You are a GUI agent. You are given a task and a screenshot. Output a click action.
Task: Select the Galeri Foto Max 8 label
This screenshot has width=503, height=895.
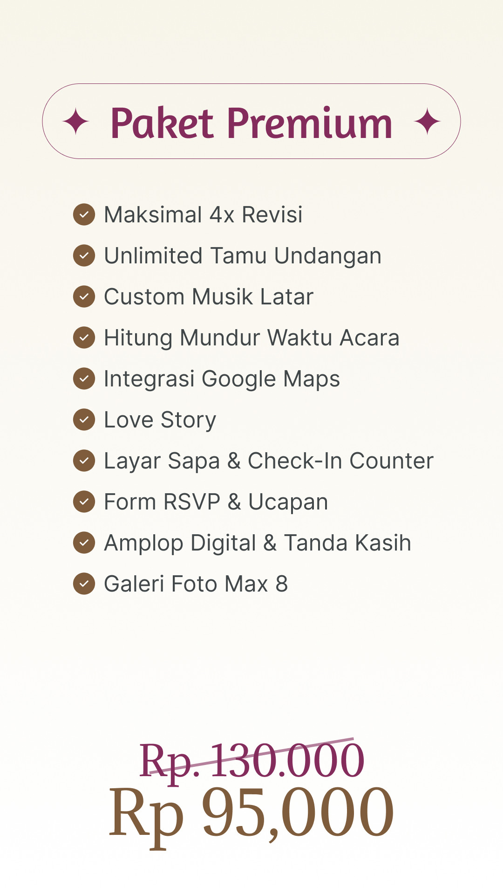196,584
